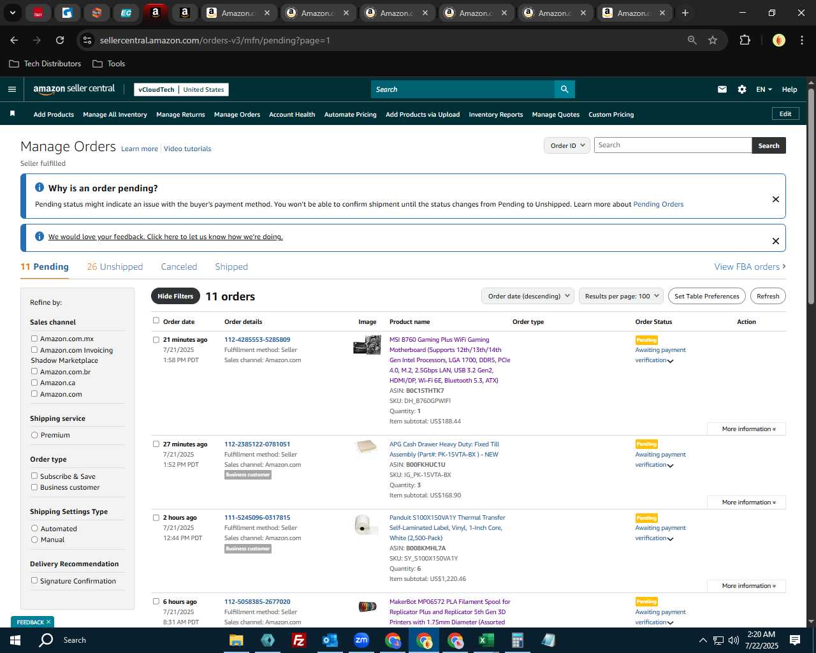Open the browser extensions puzzle icon
Image resolution: width=816 pixels, height=653 pixels.
745,40
